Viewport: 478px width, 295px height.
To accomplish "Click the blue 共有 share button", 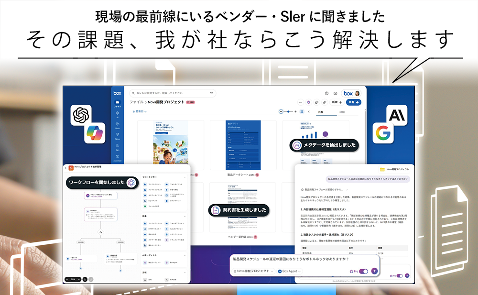I will click(354, 102).
